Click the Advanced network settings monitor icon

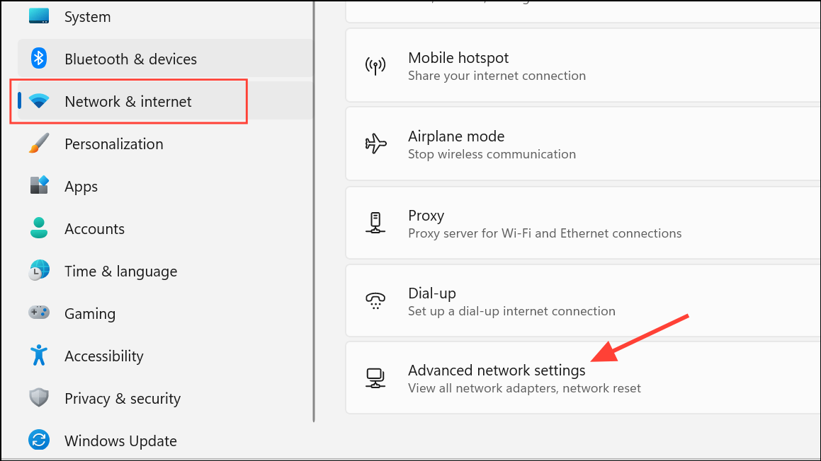pos(375,378)
